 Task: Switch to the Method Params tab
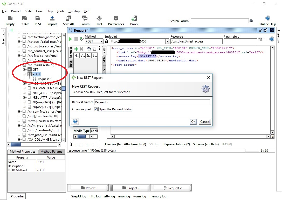tap(51, 152)
